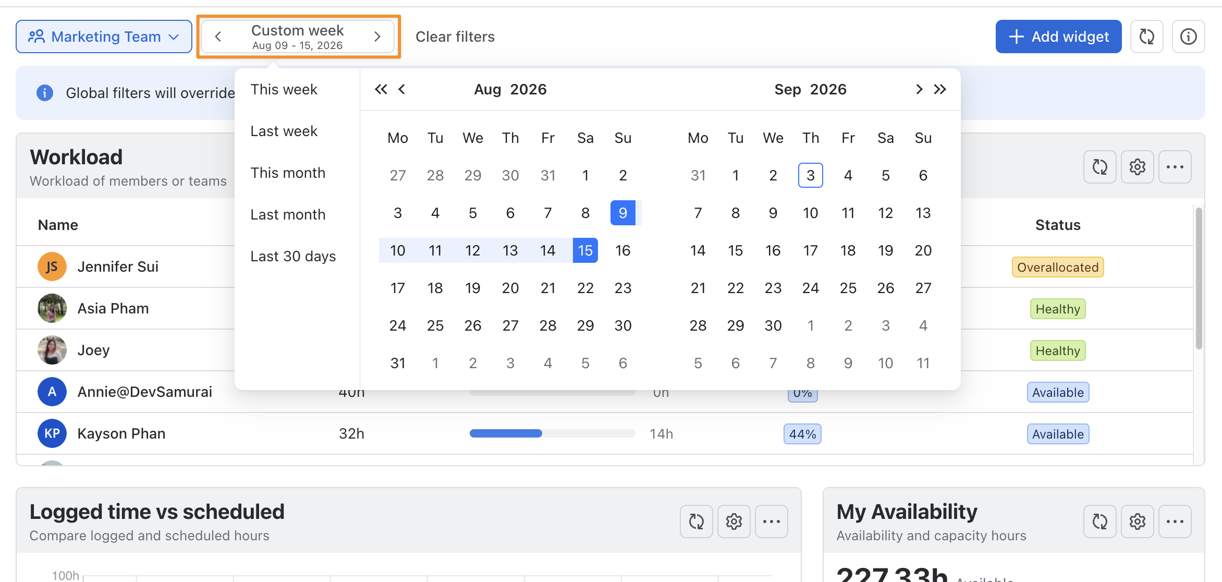
Task: Click the Custom week date range label
Action: click(x=297, y=37)
